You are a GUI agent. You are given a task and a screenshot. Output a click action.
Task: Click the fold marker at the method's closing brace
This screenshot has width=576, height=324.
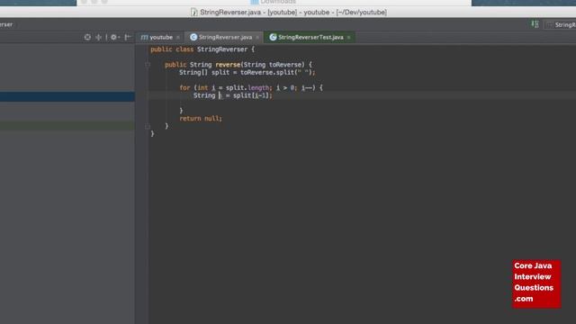click(x=148, y=126)
